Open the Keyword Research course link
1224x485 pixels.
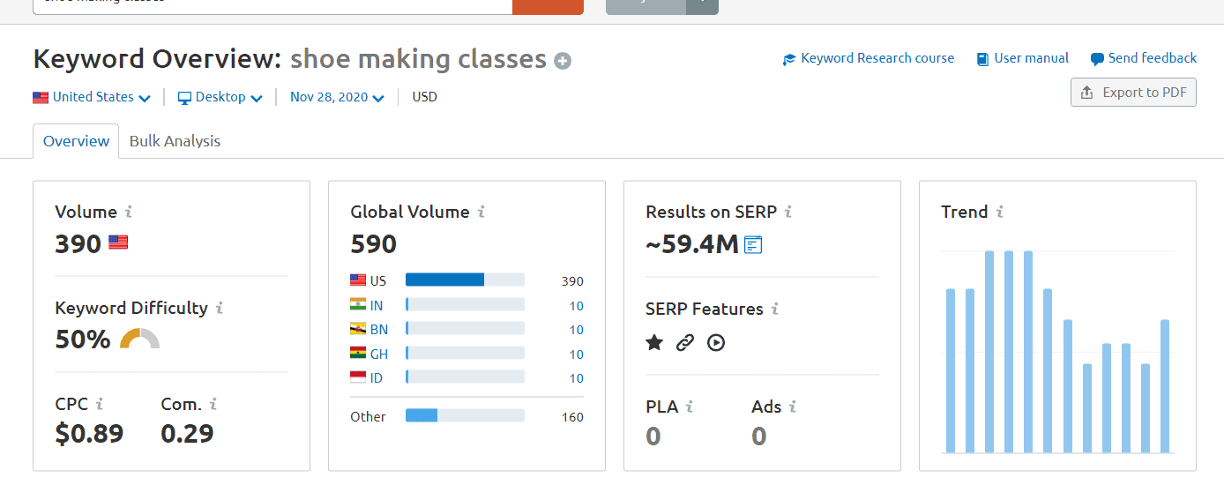[869, 58]
